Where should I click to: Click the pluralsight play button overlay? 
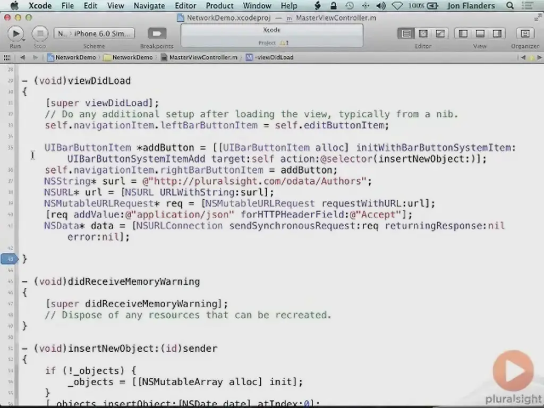513,371
